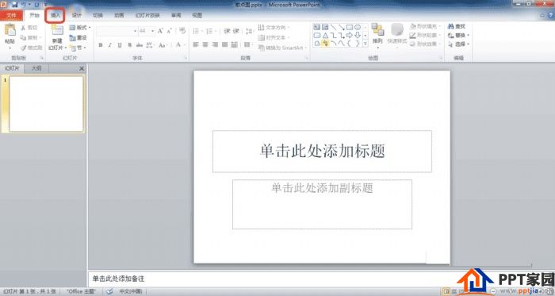Image resolution: width=555 pixels, height=296 pixels.
Task: Toggle Bold formatting
Action: [x=101, y=45]
